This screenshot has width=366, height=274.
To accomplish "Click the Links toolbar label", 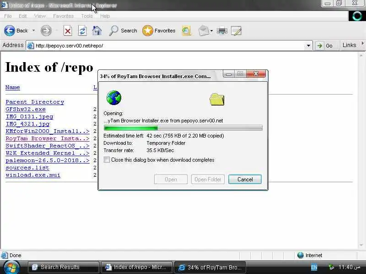I will coord(349,45).
